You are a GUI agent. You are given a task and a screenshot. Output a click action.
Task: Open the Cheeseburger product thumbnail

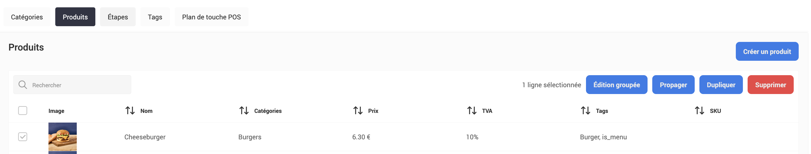62,137
